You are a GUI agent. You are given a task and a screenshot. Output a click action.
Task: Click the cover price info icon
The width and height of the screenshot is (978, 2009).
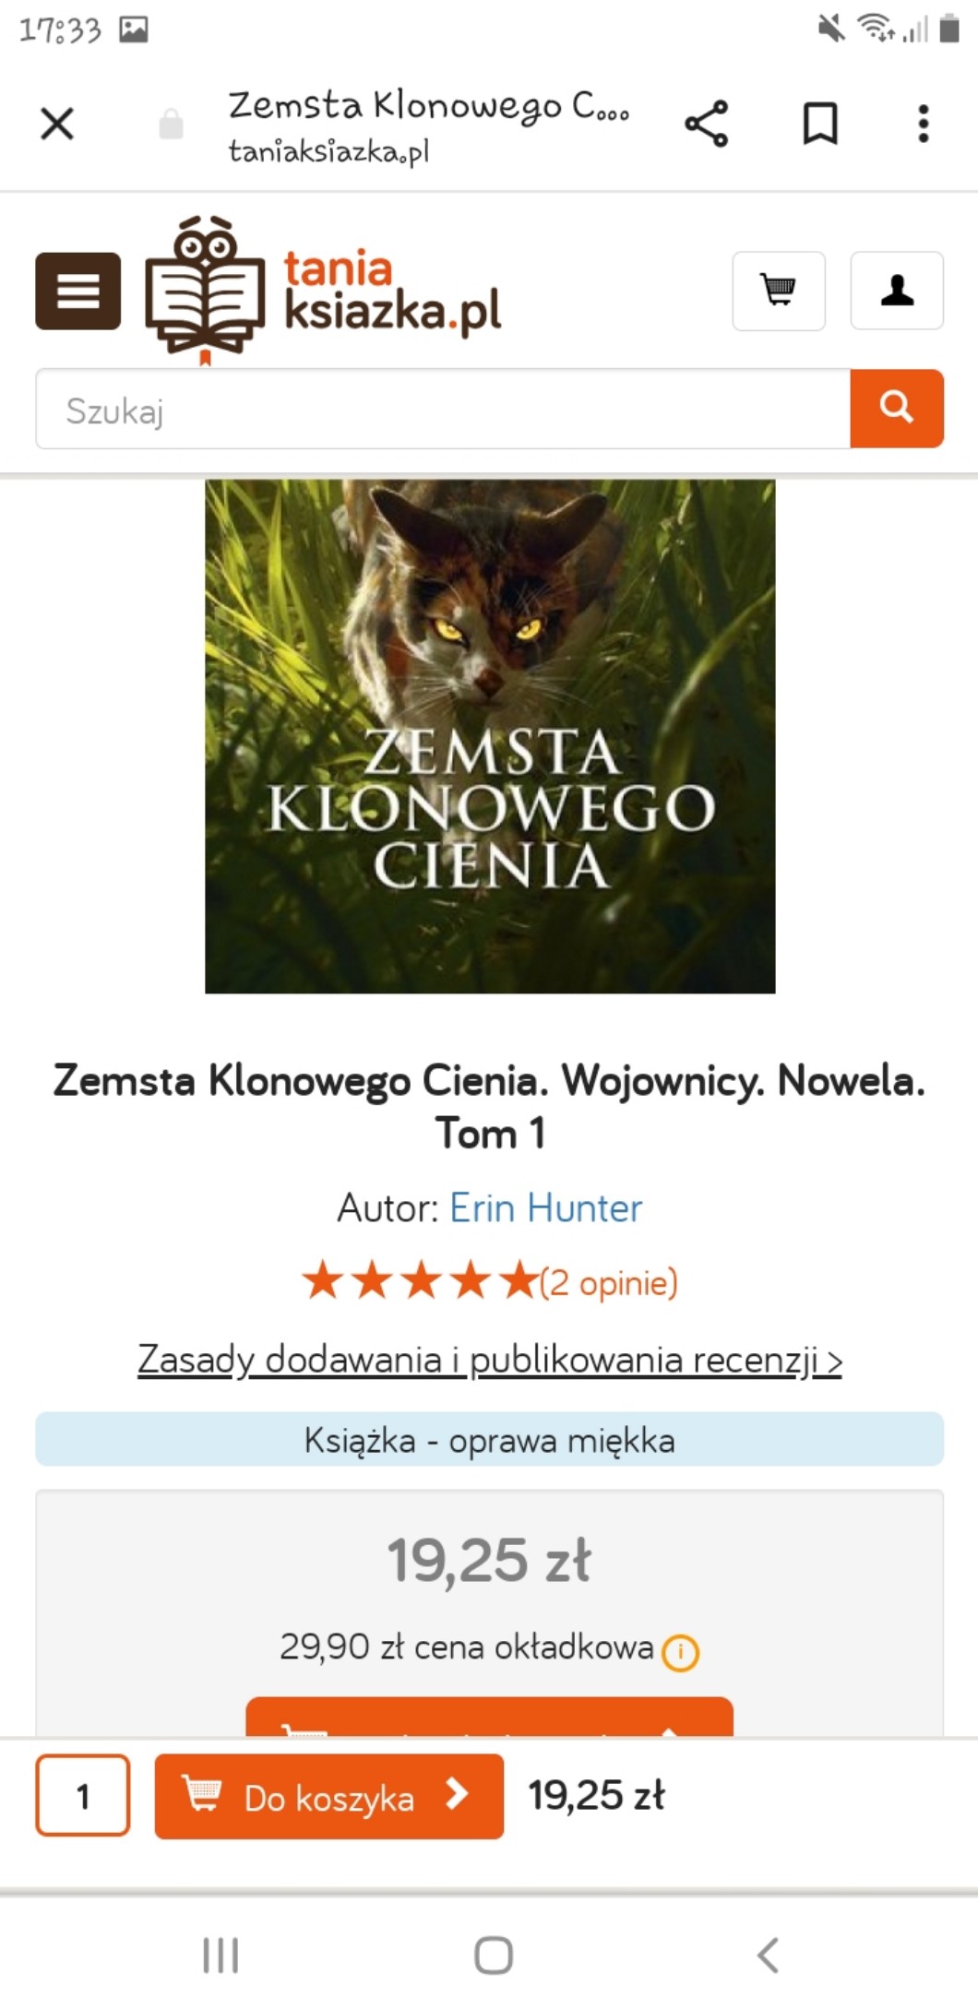point(681,1651)
